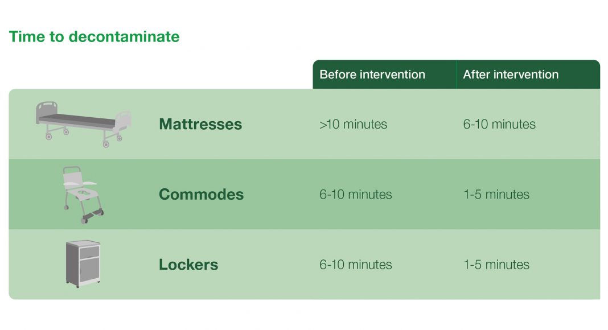Click the top drawer of the locker
608x330 pixels.
pyautogui.click(x=88, y=251)
